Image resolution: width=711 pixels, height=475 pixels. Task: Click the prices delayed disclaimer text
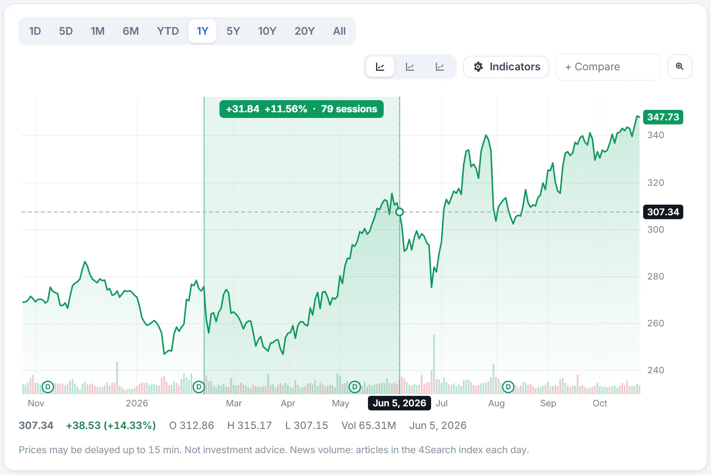pyautogui.click(x=274, y=450)
